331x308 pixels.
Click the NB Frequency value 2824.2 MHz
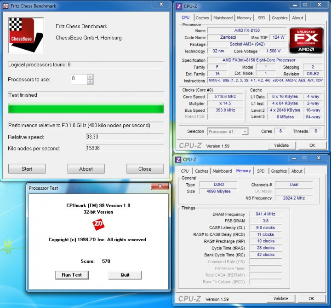point(294,198)
